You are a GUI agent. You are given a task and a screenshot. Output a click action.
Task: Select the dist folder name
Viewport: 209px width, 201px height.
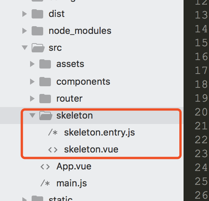click(x=57, y=14)
